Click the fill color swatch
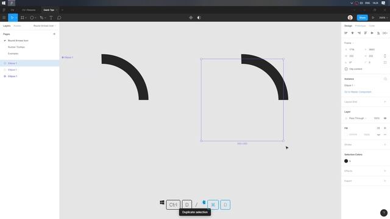Viewport: 390px width, 219px height. pyautogui.click(x=346, y=134)
